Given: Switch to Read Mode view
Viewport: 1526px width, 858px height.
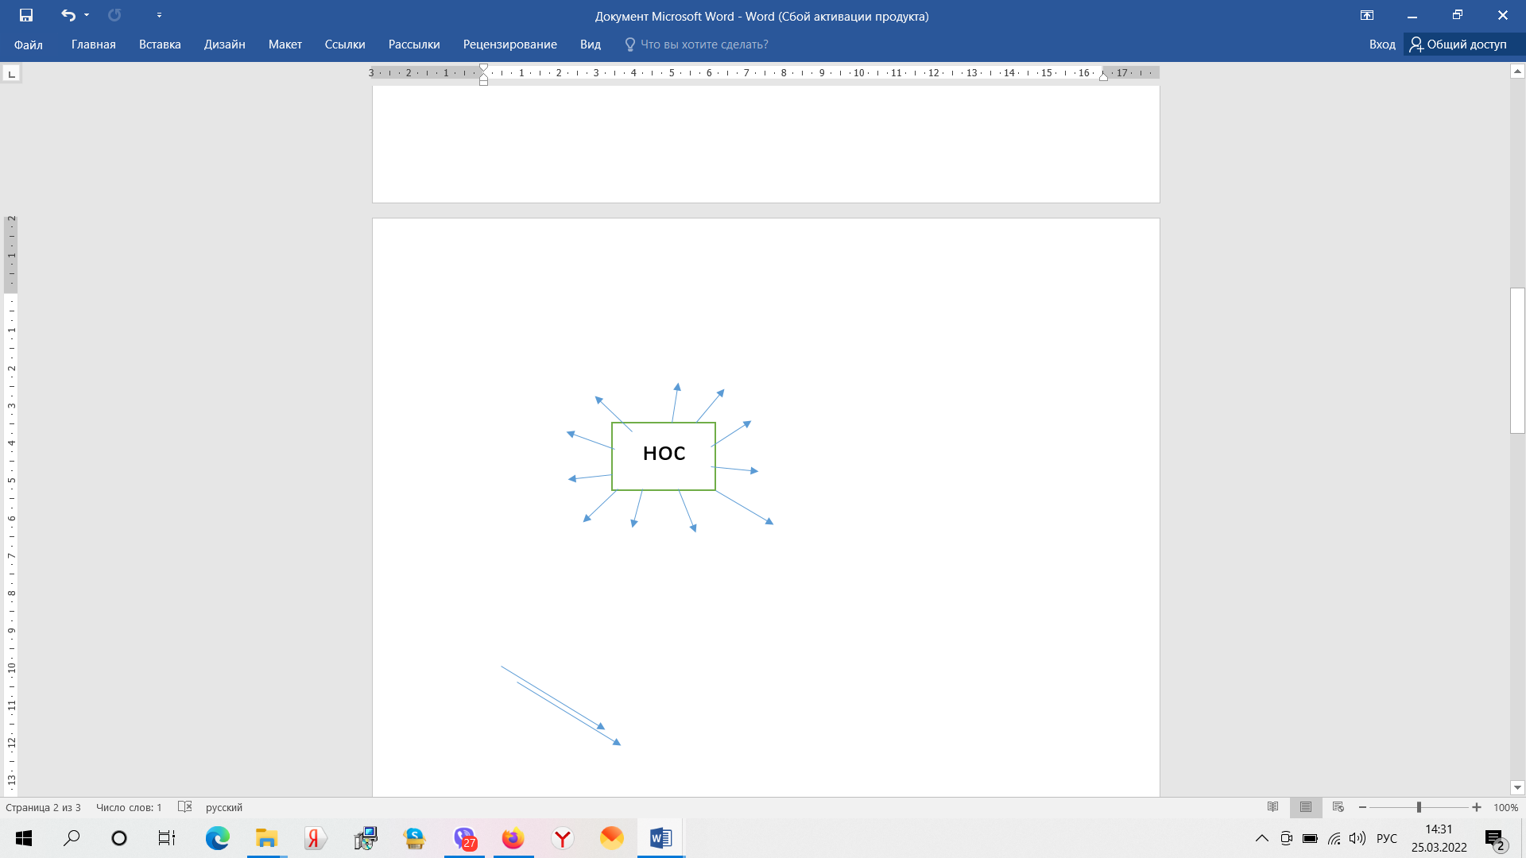Looking at the screenshot, I should 1272,807.
